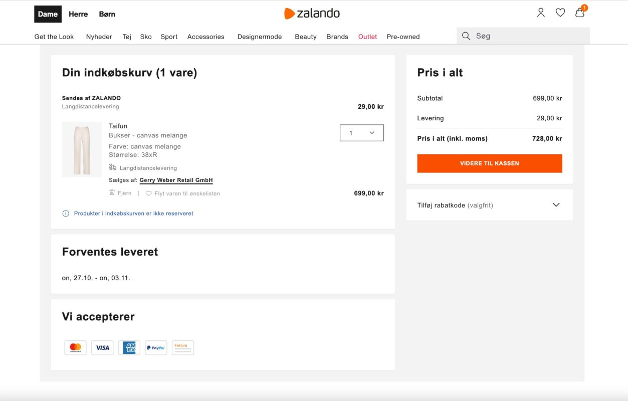Open the Gerry Weber Retail GmbH link
628x401 pixels.
[176, 180]
